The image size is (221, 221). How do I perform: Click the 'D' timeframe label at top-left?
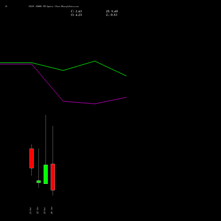pos(6,7)
